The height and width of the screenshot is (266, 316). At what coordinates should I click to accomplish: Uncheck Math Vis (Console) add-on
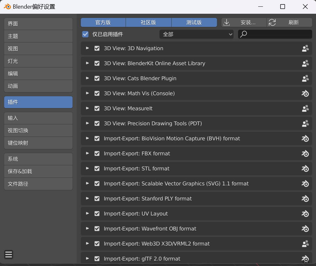[x=97, y=93]
